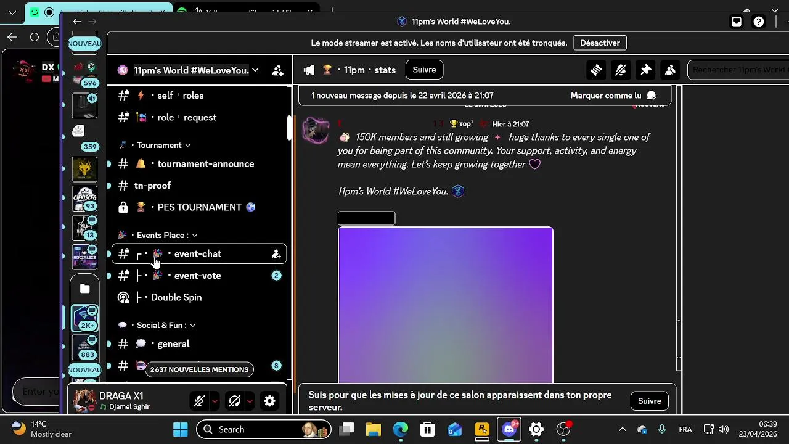789x444 pixels.
Task: Jump to 2637 nouvelles mentions pill
Action: (x=199, y=369)
